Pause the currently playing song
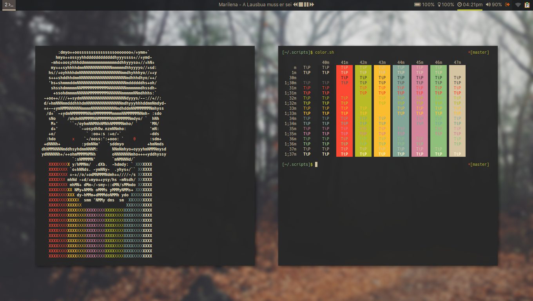533x301 pixels. click(x=306, y=5)
